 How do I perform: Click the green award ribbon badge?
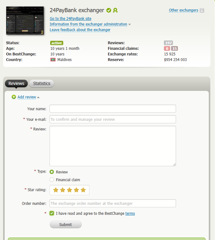(x=115, y=10)
